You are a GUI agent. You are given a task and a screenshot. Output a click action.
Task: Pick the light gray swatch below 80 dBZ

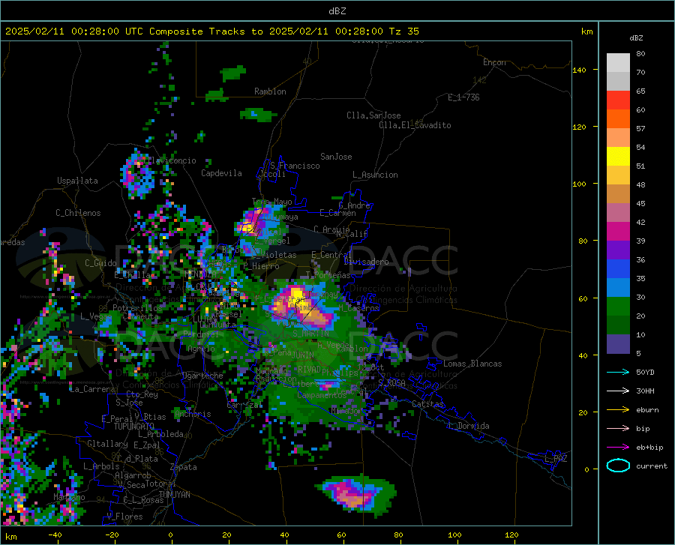[618, 63]
